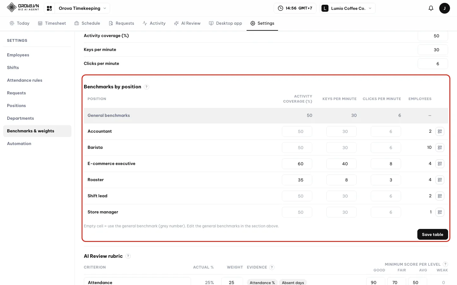The width and height of the screenshot is (457, 285).
Task: Open the Accountant row employees icon
Action: coord(440,131)
